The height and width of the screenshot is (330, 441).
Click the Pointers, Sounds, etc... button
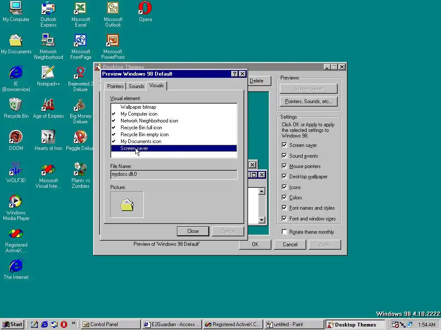(308, 101)
